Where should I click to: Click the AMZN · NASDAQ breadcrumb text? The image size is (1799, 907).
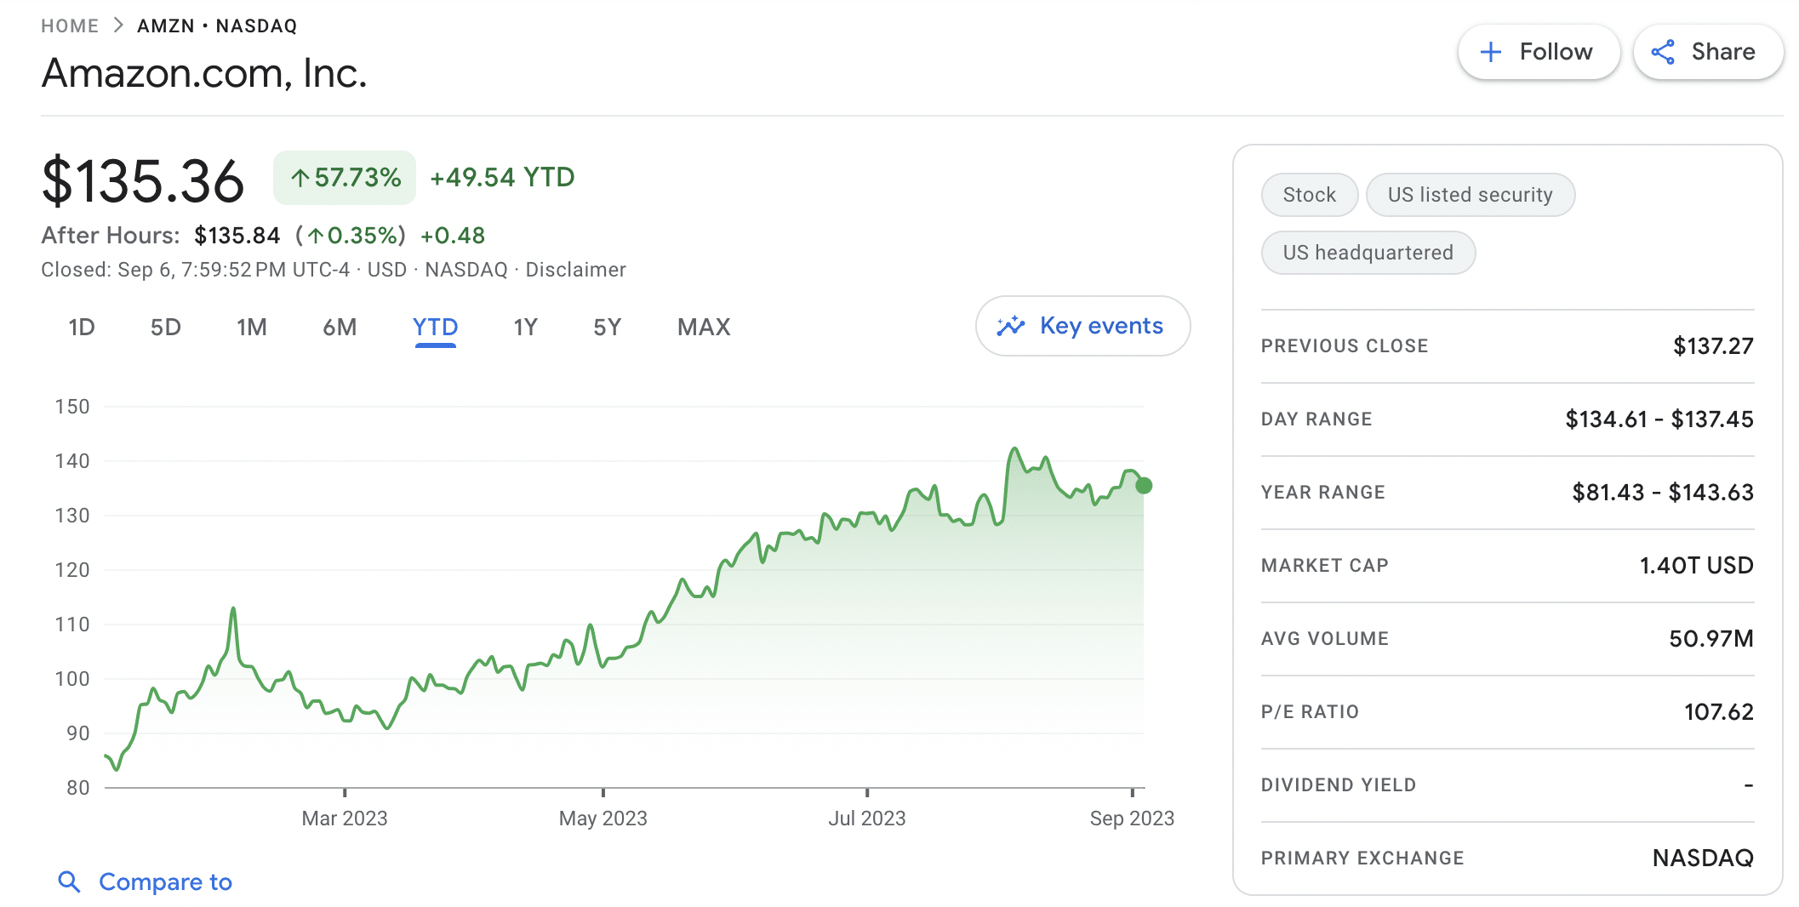point(217,26)
